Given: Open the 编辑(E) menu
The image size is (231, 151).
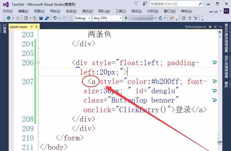Looking at the screenshot, I should pyautogui.click(x=23, y=11).
